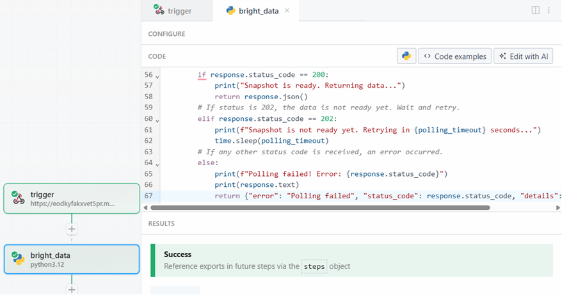Toggle the split panel layout icon
Viewport: 562px width, 295px height.
click(536, 10)
